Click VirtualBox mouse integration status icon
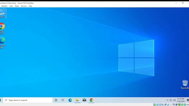Screen dimensions: 189x106 (182, 105)
